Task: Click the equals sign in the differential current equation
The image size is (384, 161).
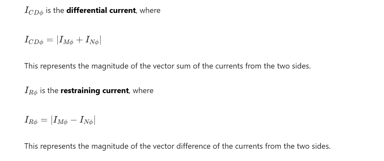Action: coord(49,40)
